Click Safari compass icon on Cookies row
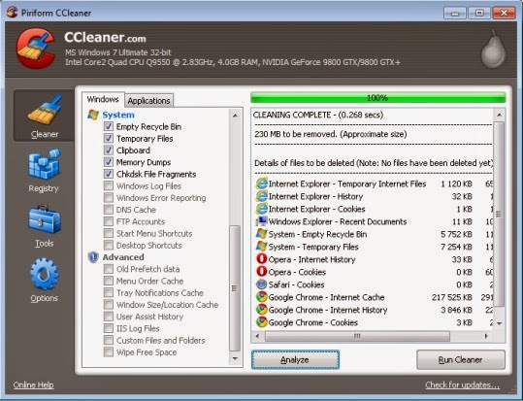 [262, 284]
